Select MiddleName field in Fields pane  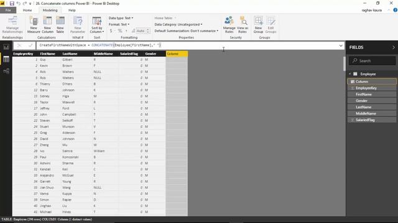[372, 113]
